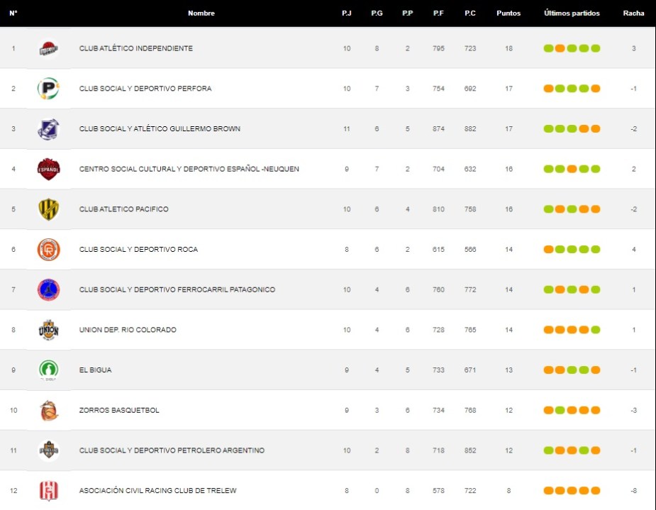Viewport: 656px width, 510px height.
Task: Click CLUB SOCIAL Y DEPORTIVO PETROLERO ARGENTINO name
Action: 172,450
